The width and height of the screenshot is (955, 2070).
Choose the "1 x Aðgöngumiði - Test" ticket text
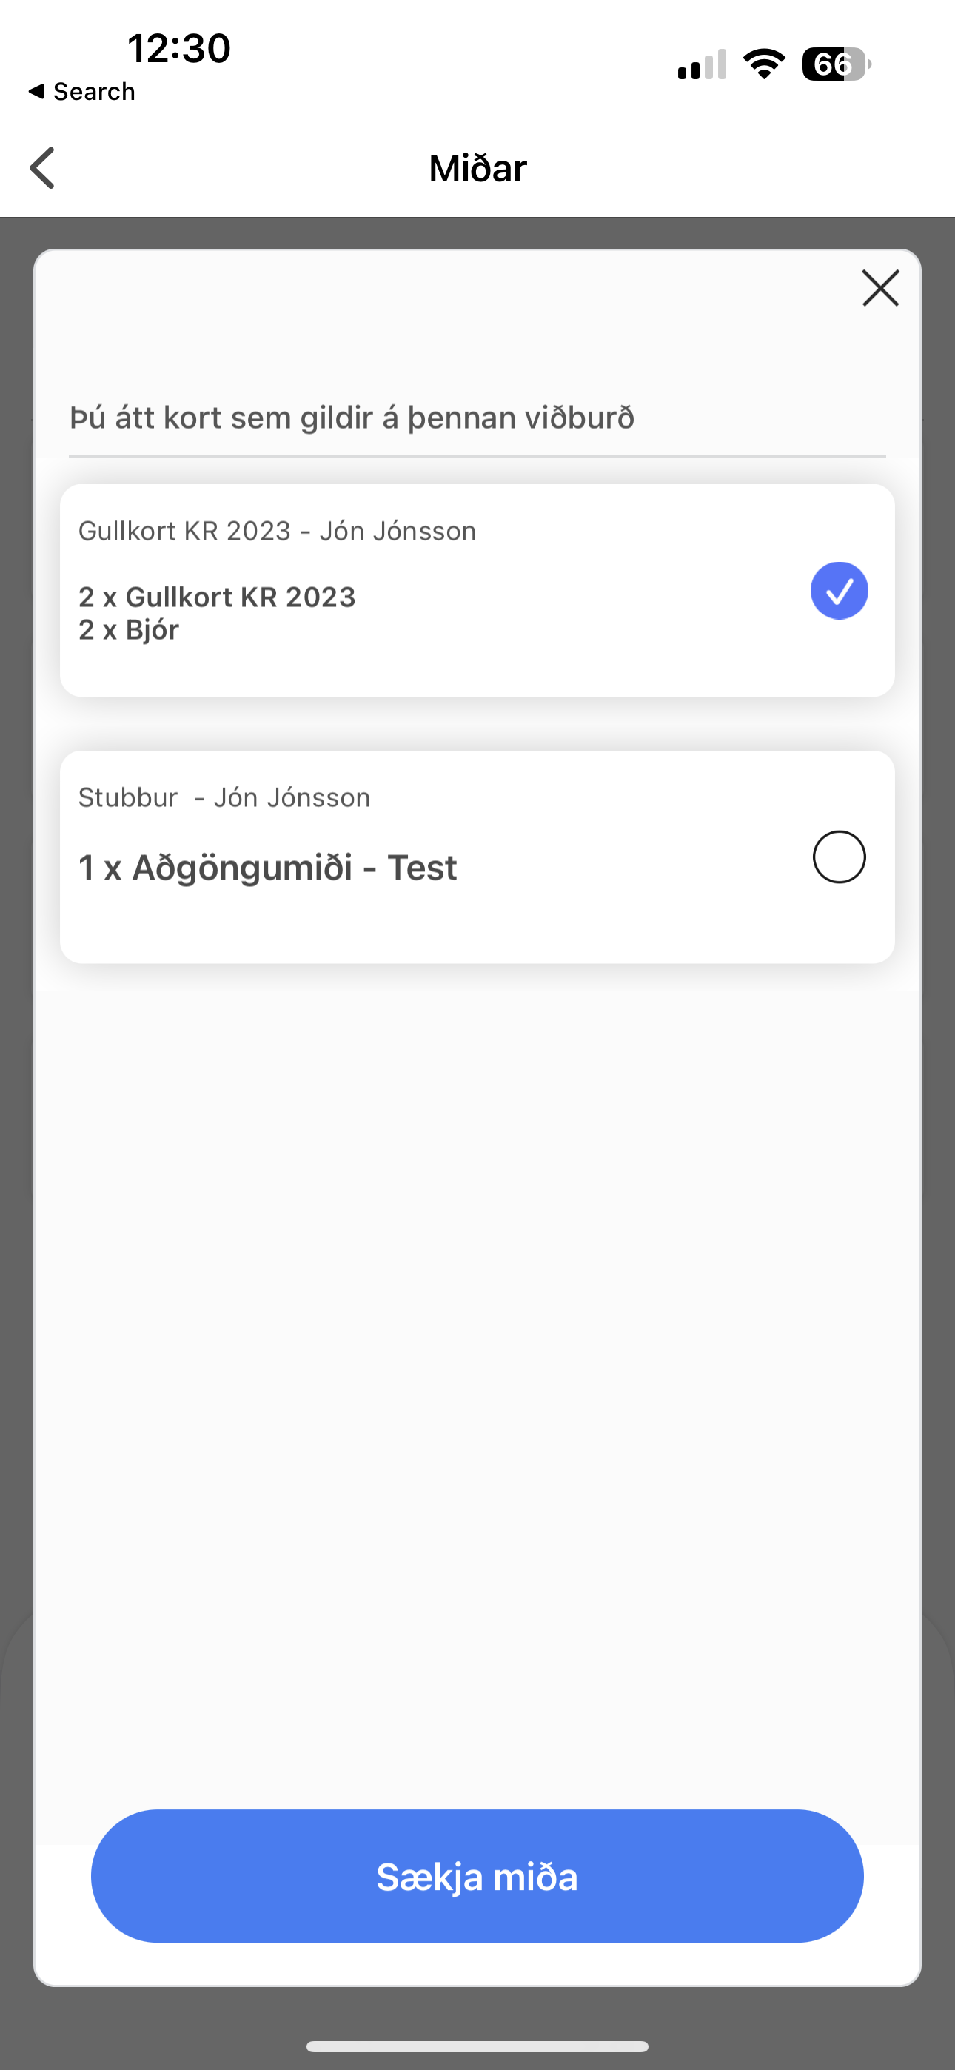268,868
